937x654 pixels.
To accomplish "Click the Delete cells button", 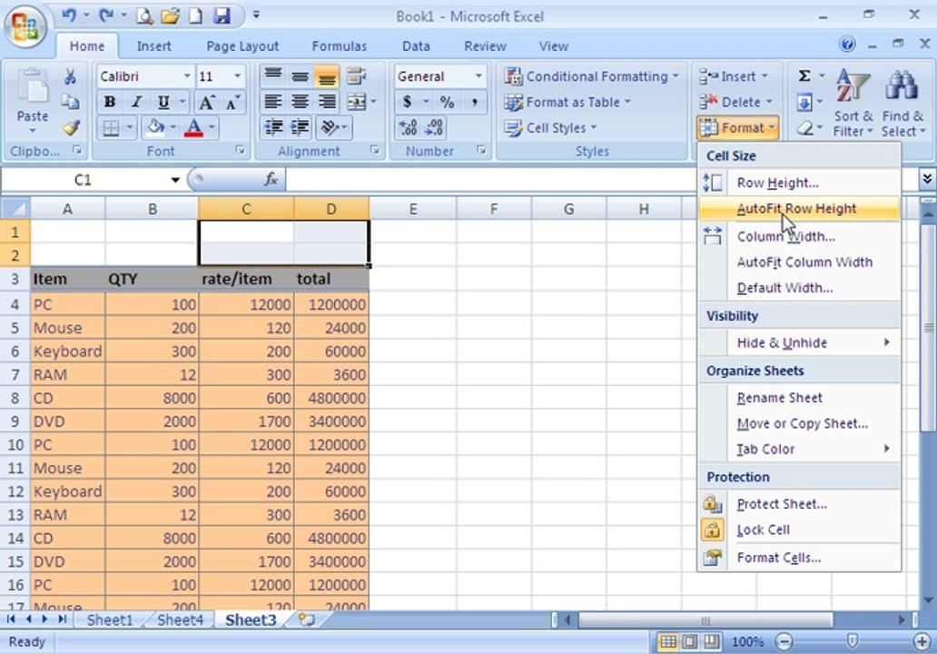I will point(735,103).
